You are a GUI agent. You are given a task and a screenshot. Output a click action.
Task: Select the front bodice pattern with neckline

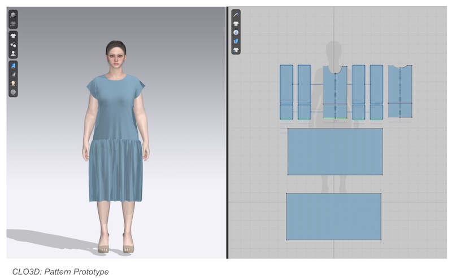(x=335, y=93)
